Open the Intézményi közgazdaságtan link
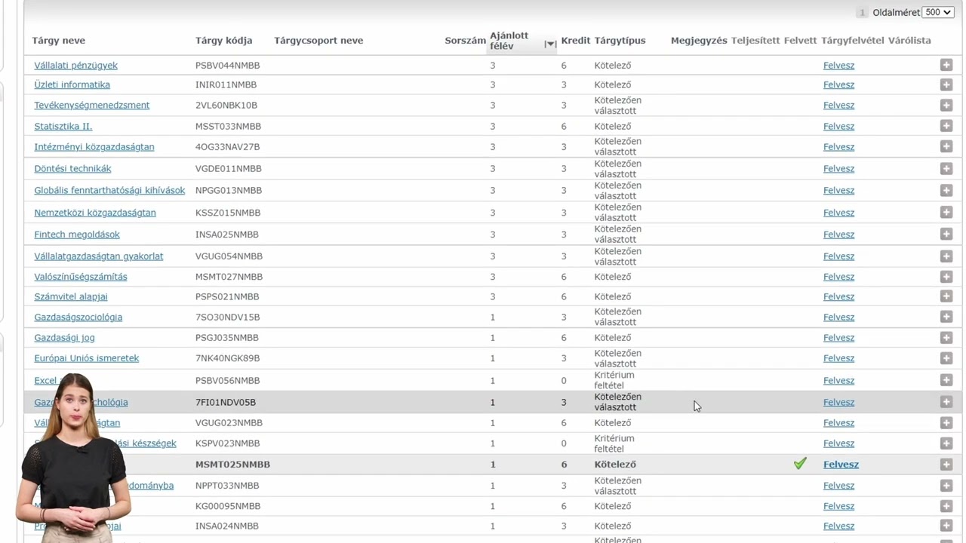The width and height of the screenshot is (966, 543). pyautogui.click(x=94, y=146)
